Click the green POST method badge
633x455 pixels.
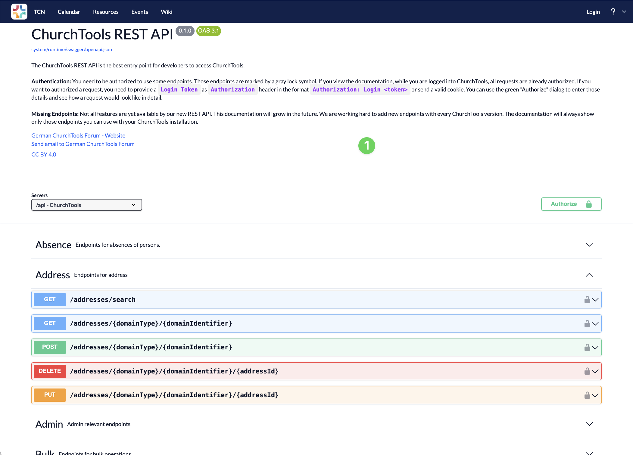click(x=50, y=347)
